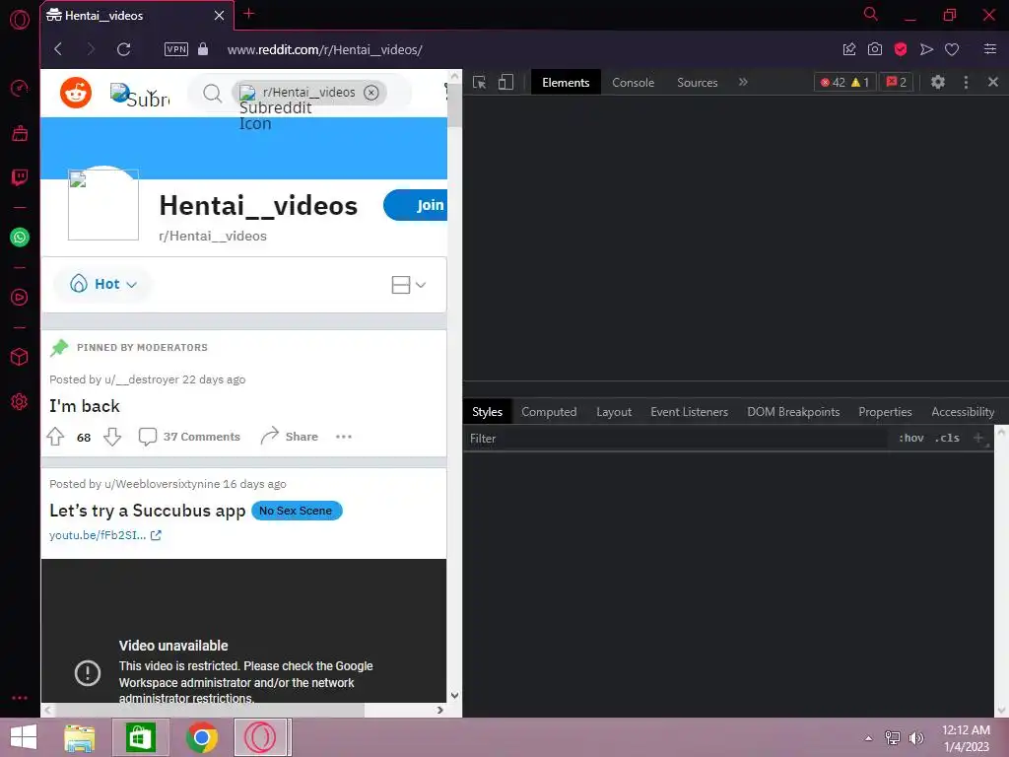Open the paper plane send icon
Image resolution: width=1009 pixels, height=757 pixels.
(x=926, y=49)
